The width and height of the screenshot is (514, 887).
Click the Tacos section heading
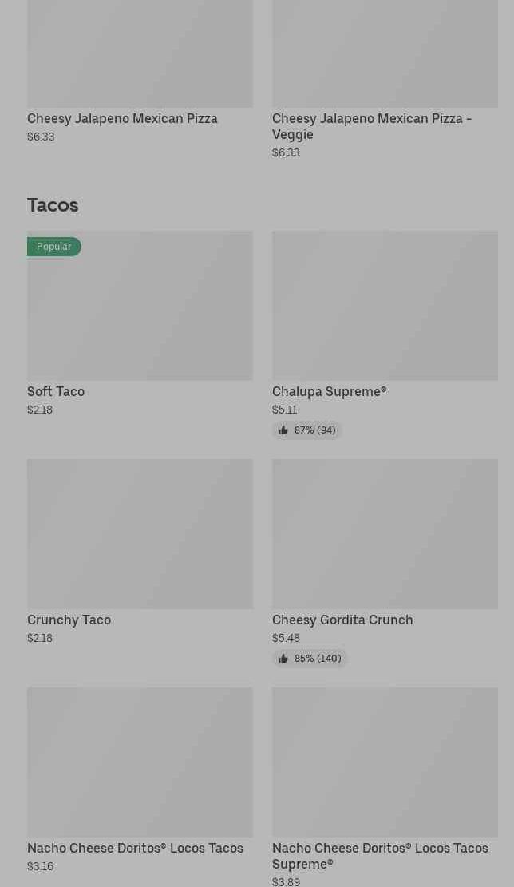[53, 205]
